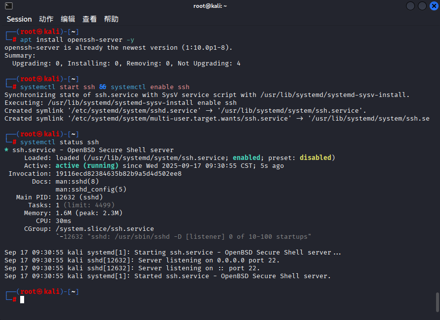Click 'openssh-server is already the newest version' line
Viewport: 440px width, 320px height.
tap(119, 48)
